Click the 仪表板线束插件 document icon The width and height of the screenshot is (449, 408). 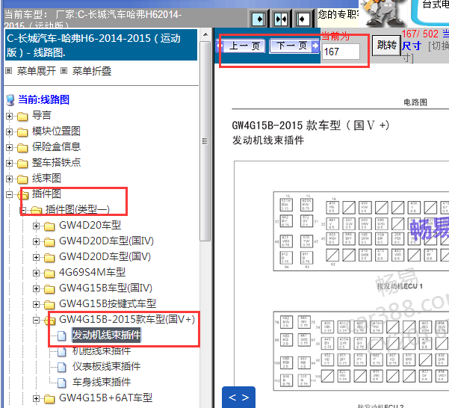coord(61,368)
